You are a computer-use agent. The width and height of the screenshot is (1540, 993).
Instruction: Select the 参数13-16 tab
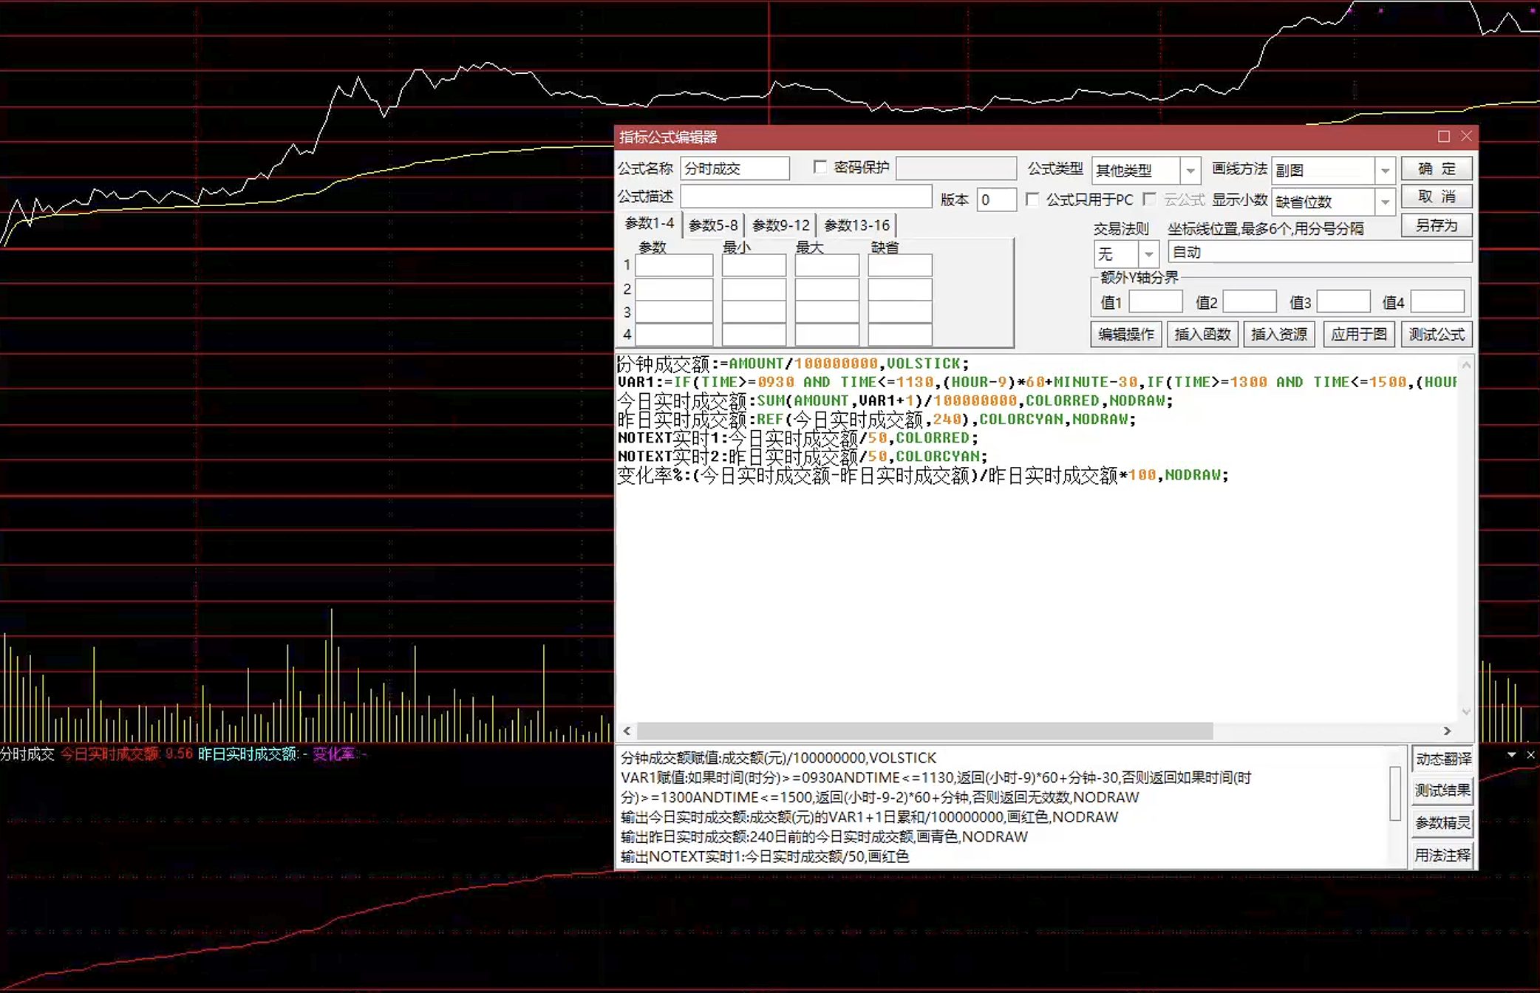(856, 225)
